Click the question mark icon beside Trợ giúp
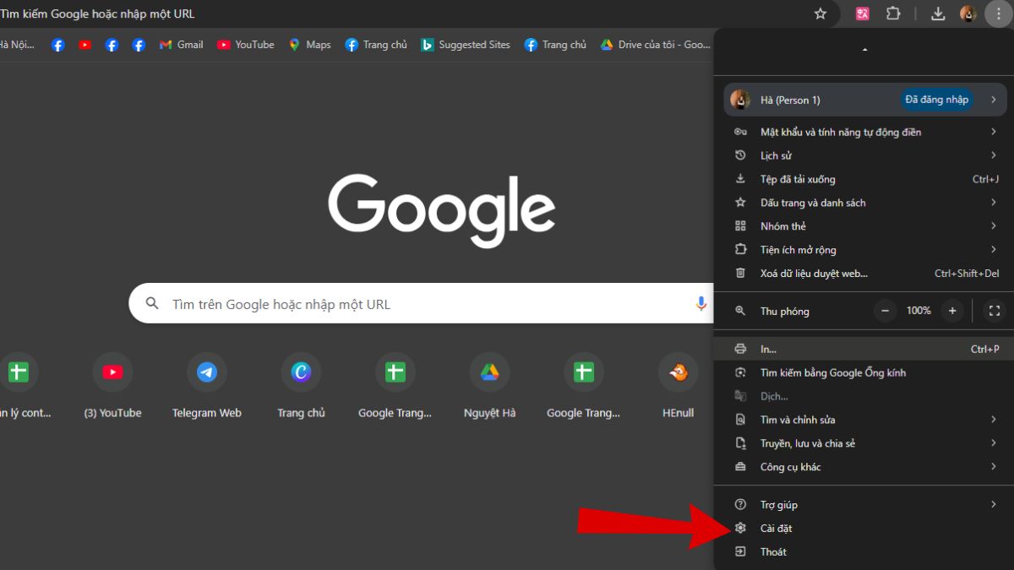 [740, 504]
